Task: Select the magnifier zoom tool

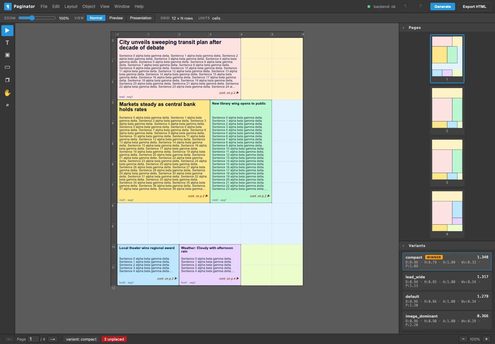Action: coord(7,105)
